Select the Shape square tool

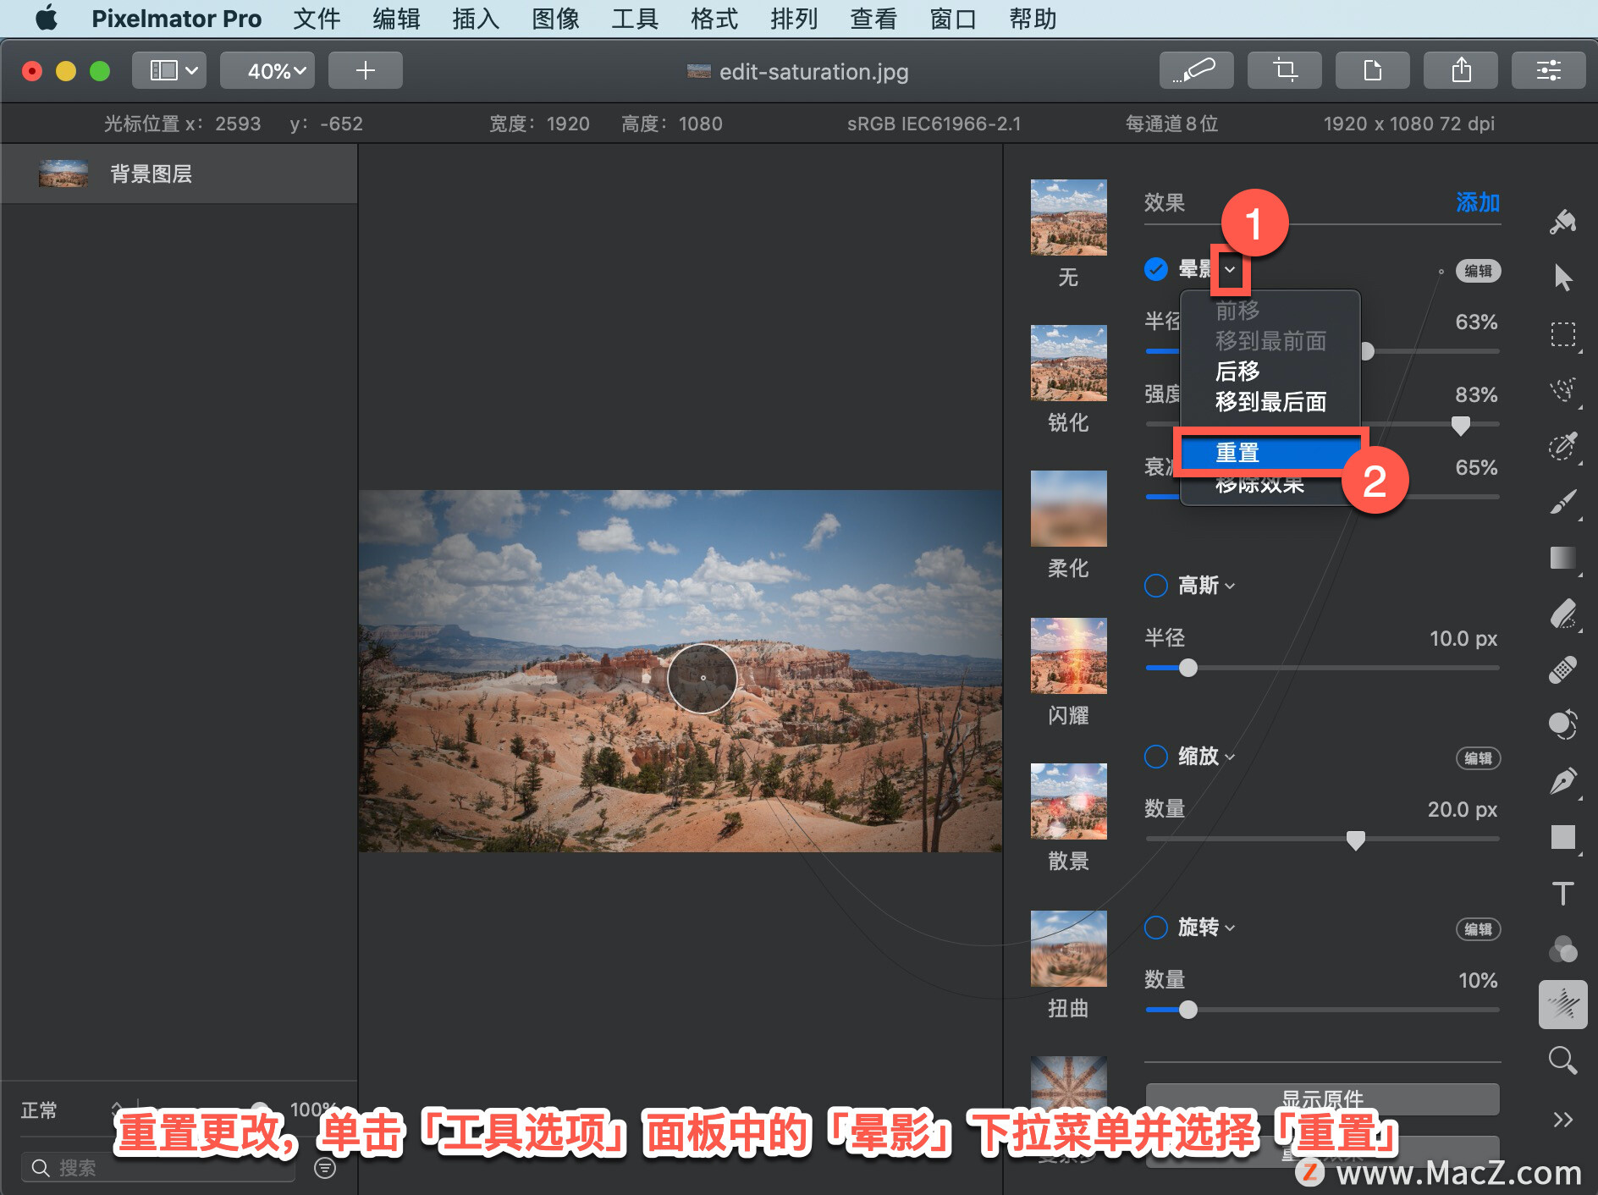[1562, 837]
